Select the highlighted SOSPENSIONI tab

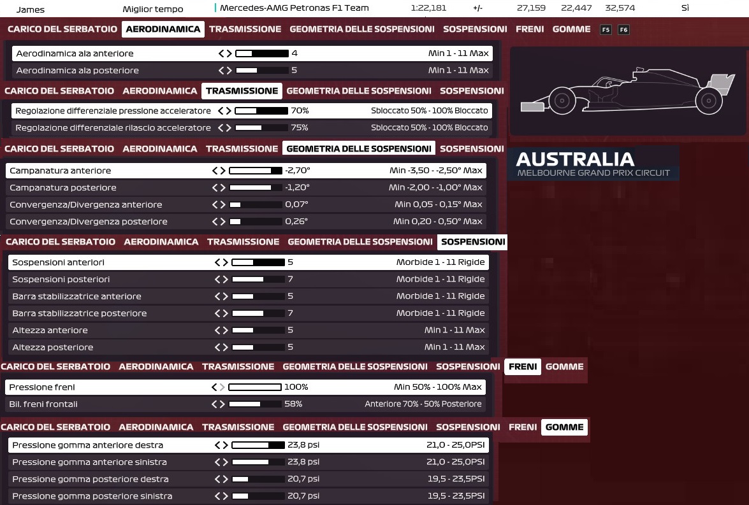(x=473, y=241)
